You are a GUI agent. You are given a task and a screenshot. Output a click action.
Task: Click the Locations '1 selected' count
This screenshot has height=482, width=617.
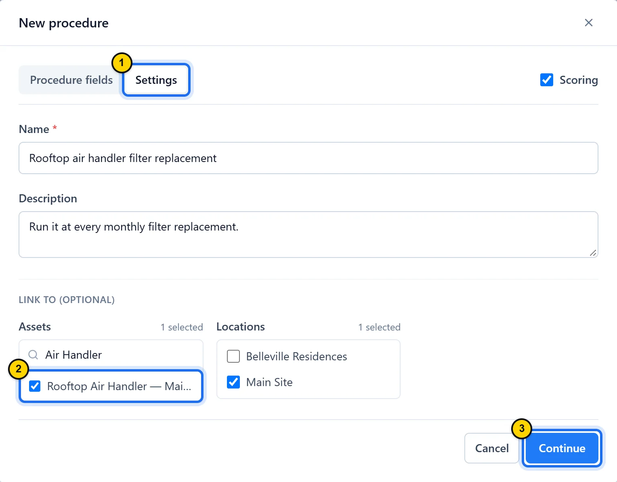click(x=379, y=327)
